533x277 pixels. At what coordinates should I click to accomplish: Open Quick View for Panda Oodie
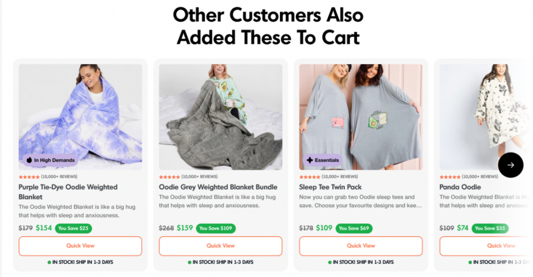click(486, 246)
